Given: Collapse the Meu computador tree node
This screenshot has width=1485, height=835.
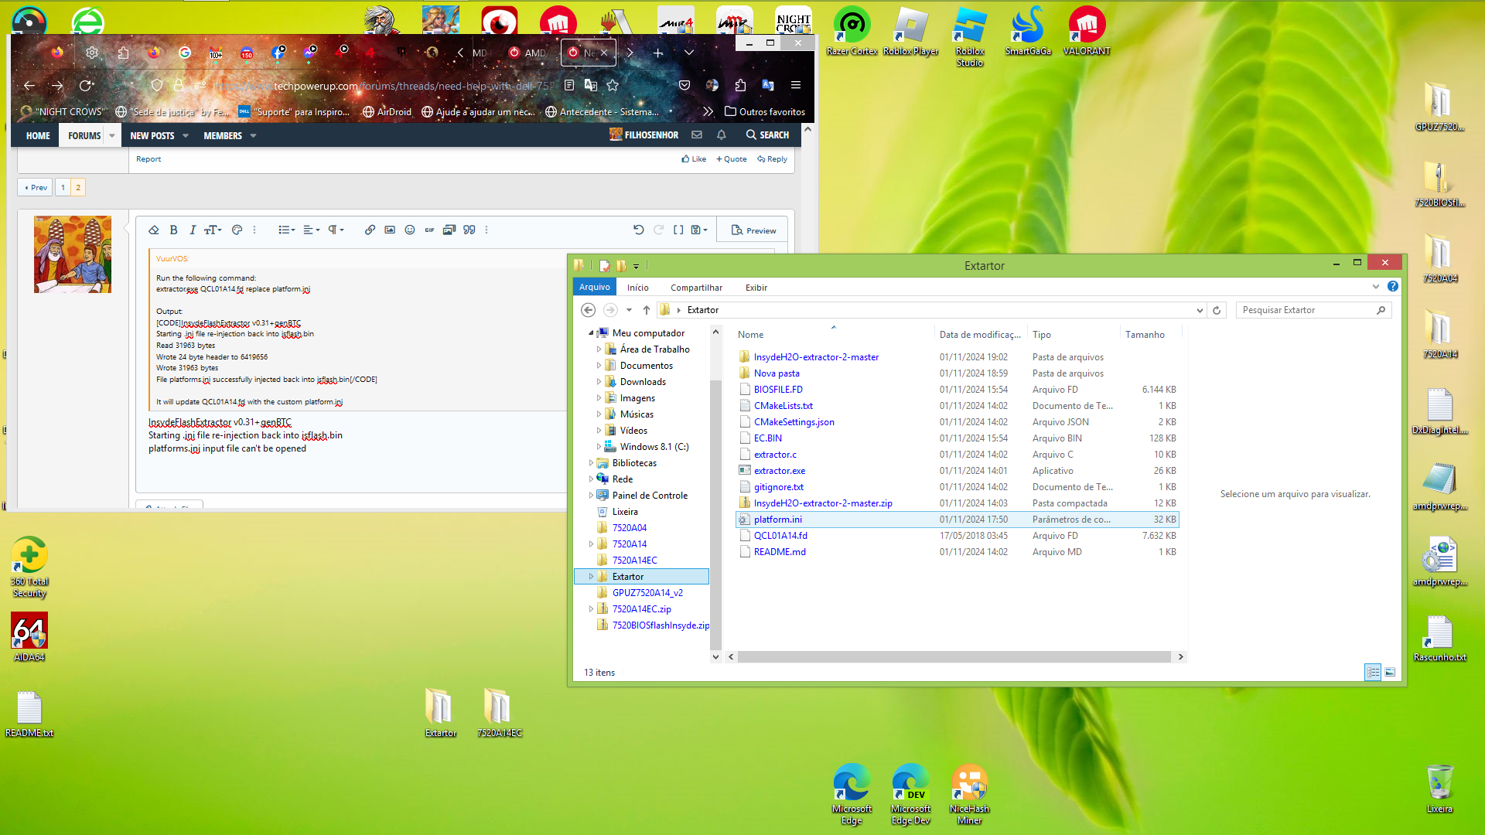Looking at the screenshot, I should pos(591,333).
